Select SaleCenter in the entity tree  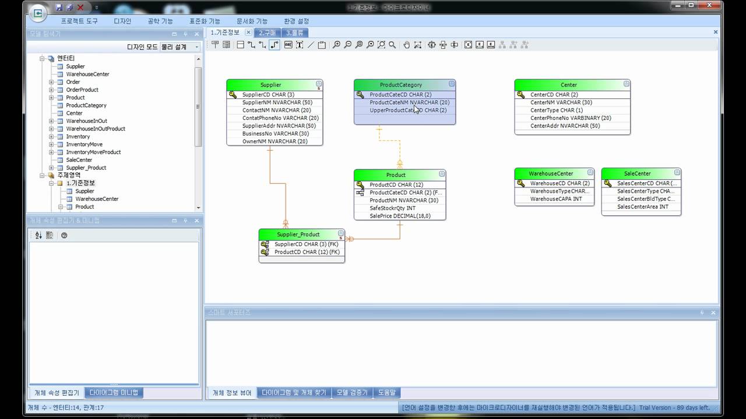(x=79, y=160)
